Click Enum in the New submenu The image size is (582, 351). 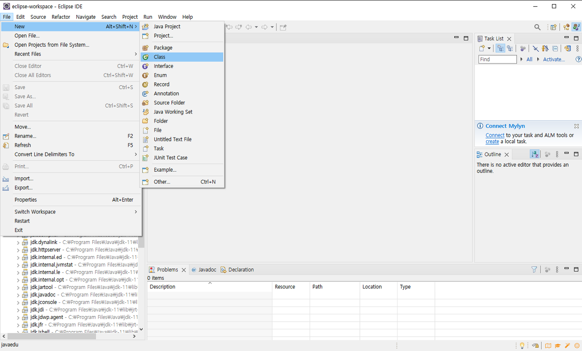[182, 75]
